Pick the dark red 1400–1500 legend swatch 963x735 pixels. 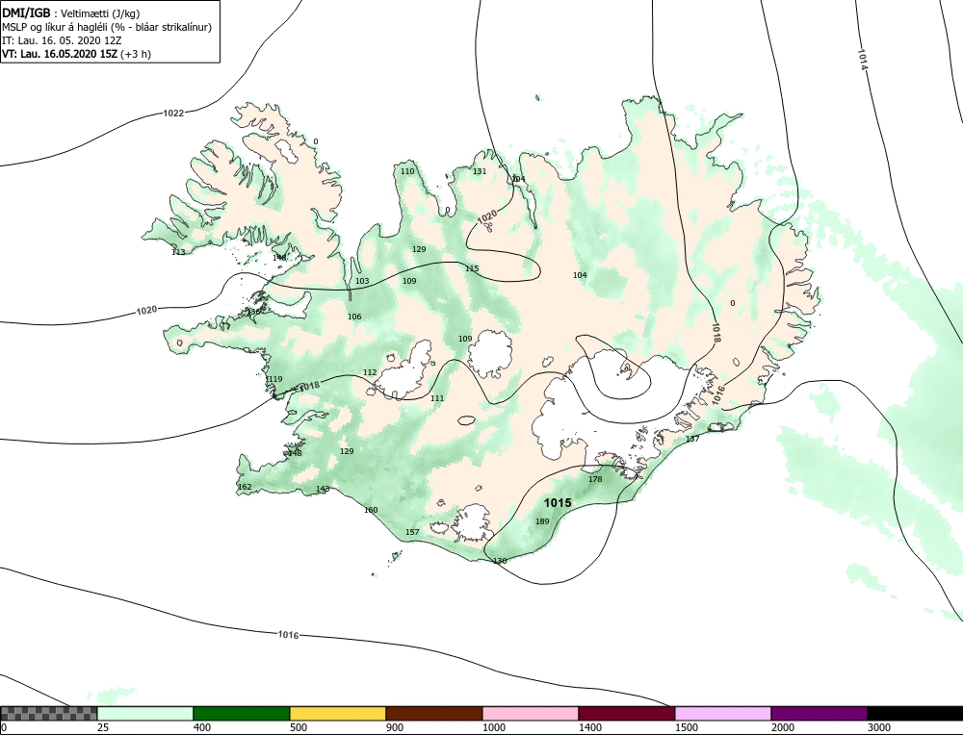point(627,713)
